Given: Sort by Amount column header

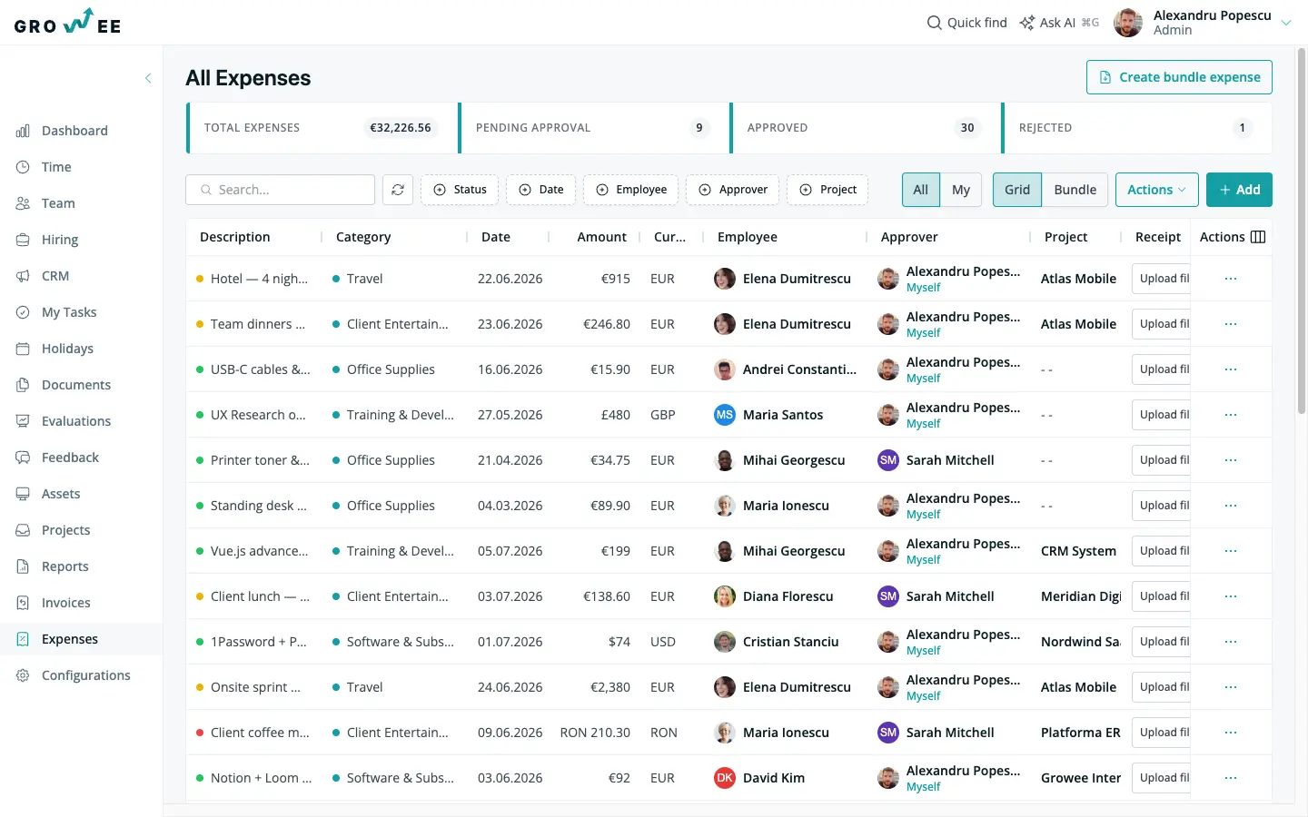Looking at the screenshot, I should (x=601, y=237).
